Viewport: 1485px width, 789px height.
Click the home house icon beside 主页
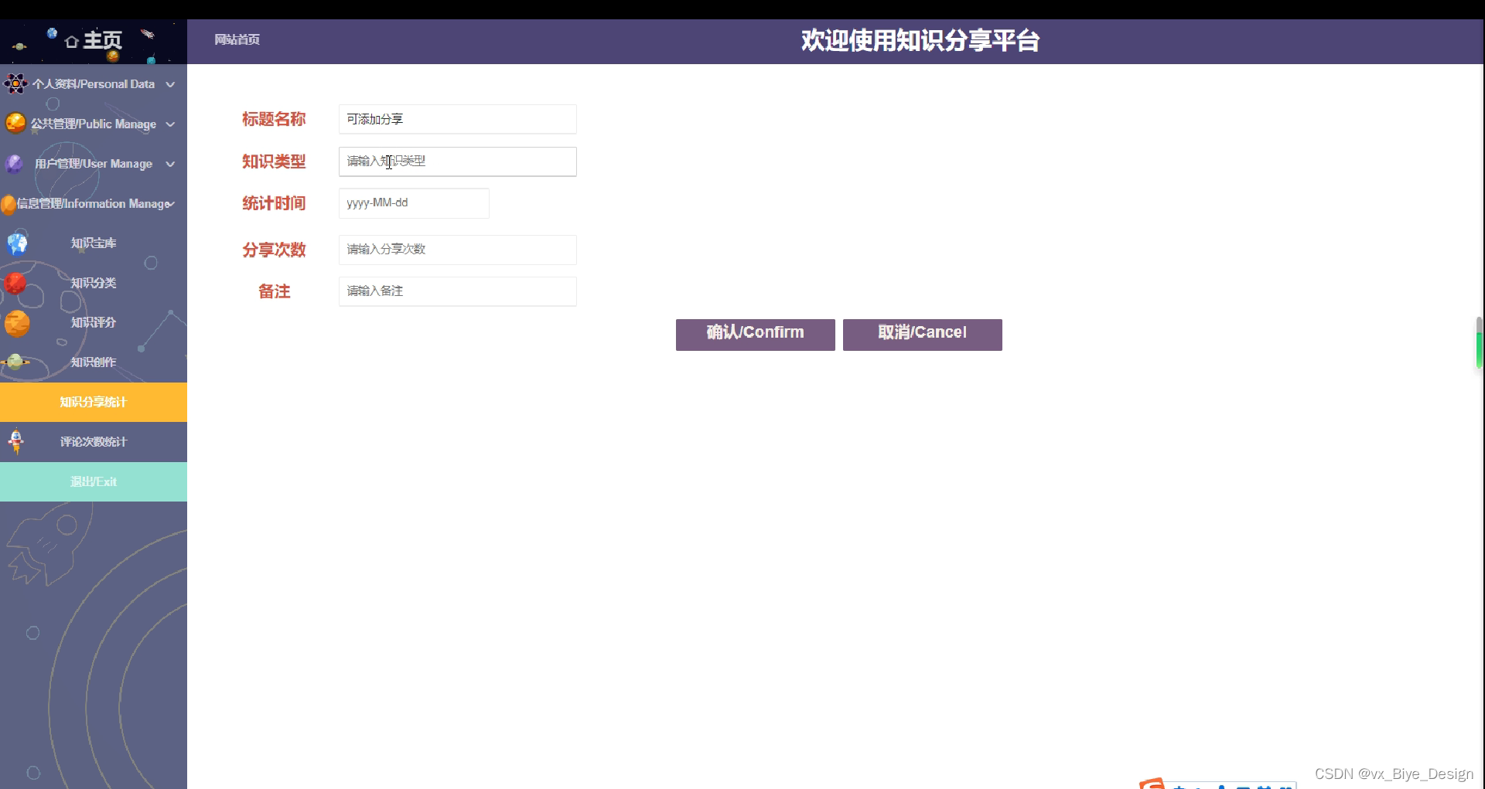pos(72,41)
